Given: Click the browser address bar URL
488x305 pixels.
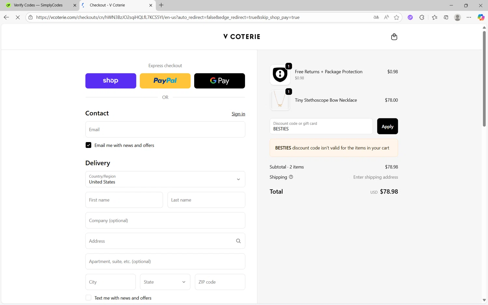Looking at the screenshot, I should [x=168, y=17].
